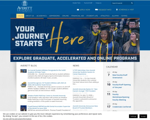Open Do not sell my personal information
150x120 pixels.
17,119
